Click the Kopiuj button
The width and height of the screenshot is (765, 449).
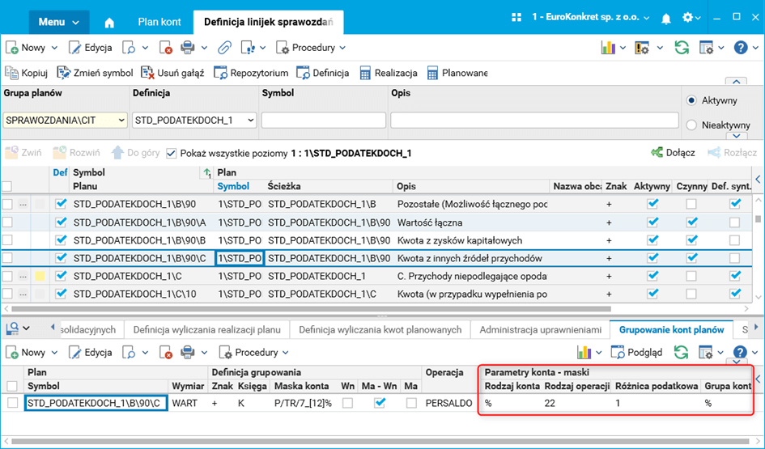tap(27, 73)
